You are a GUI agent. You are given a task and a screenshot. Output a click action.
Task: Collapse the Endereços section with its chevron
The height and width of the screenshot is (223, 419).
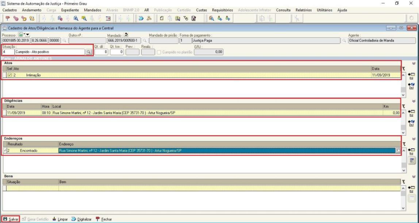[x=414, y=139]
